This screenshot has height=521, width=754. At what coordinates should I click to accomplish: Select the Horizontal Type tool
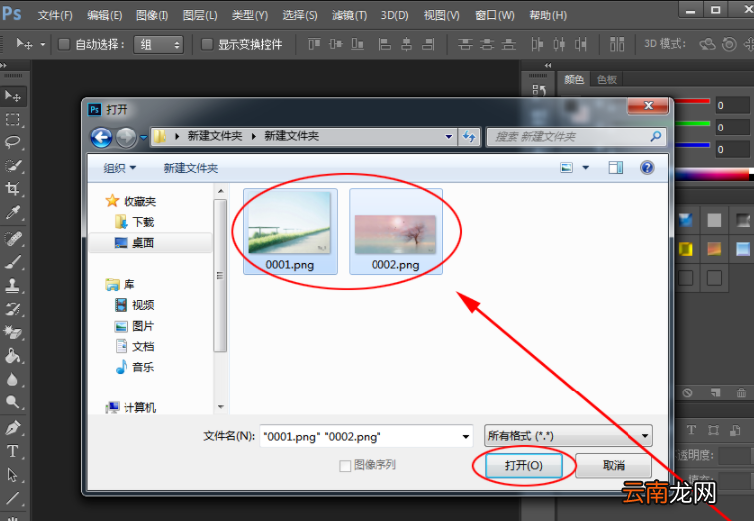tap(13, 451)
